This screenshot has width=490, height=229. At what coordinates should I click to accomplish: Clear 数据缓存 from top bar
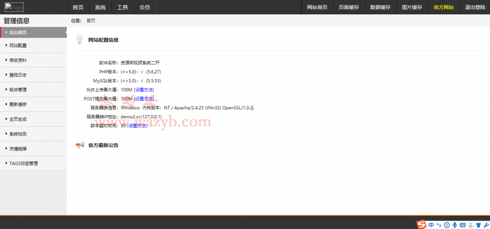pos(380,7)
